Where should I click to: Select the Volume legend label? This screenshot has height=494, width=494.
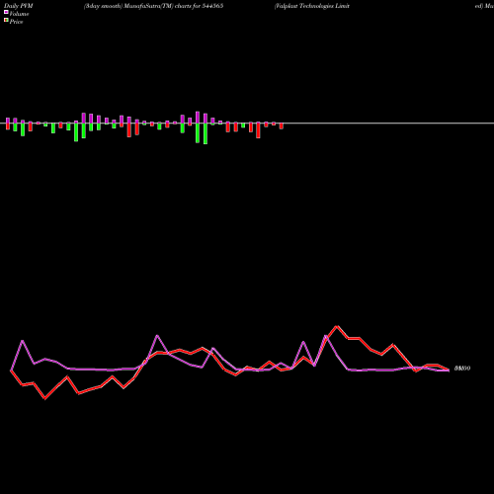click(x=19, y=14)
